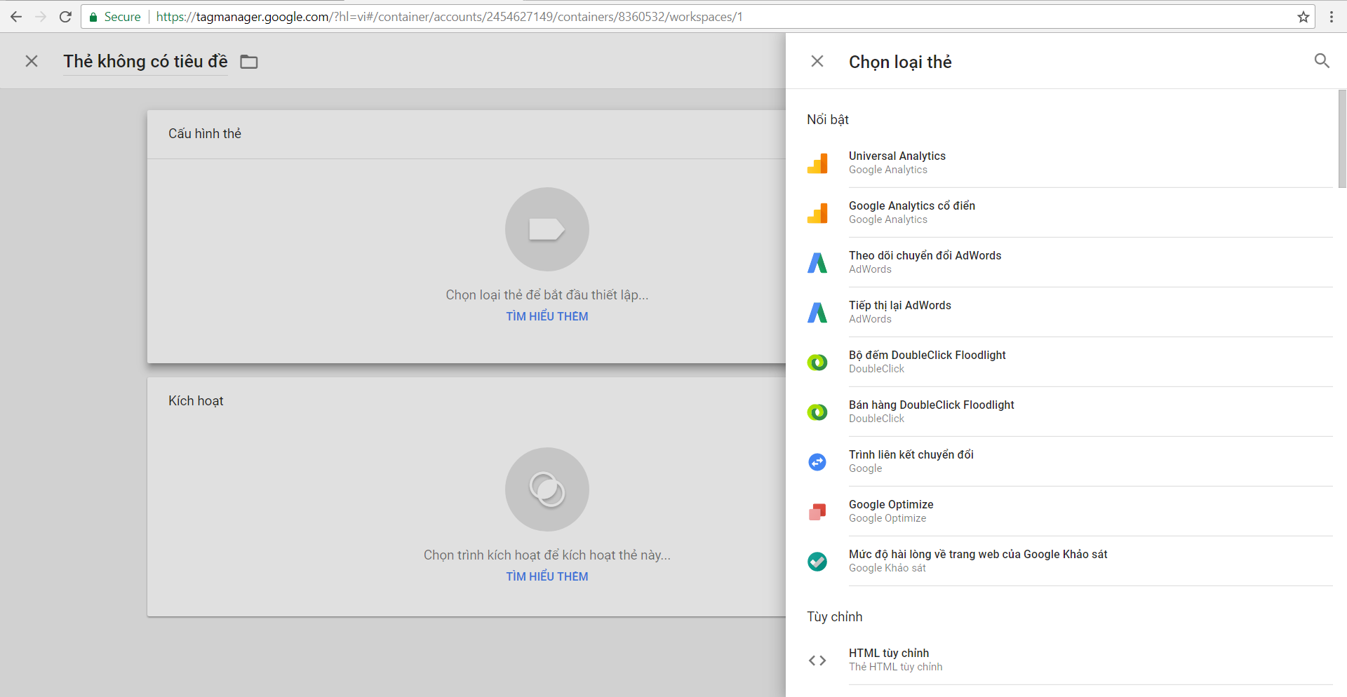Screen dimensions: 1347x697
Task: Click the Google Analytics cổ điển icon
Action: (x=817, y=213)
